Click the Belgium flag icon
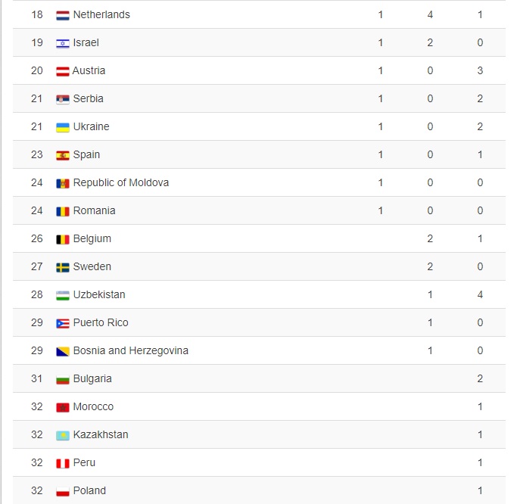This screenshot has width=517, height=504. (63, 239)
